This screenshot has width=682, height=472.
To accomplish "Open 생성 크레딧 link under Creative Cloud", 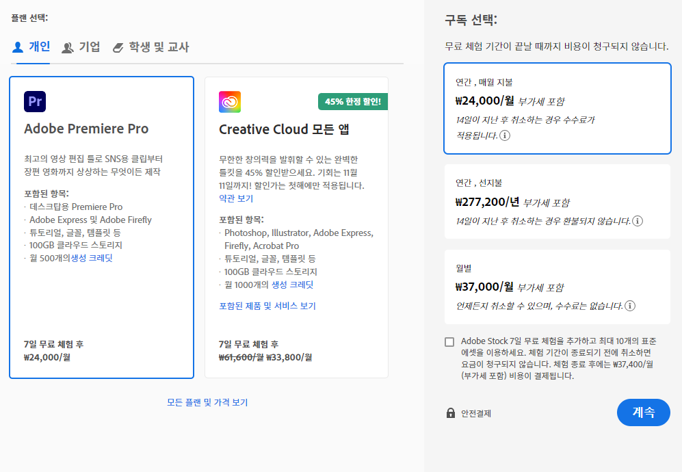I will [292, 285].
